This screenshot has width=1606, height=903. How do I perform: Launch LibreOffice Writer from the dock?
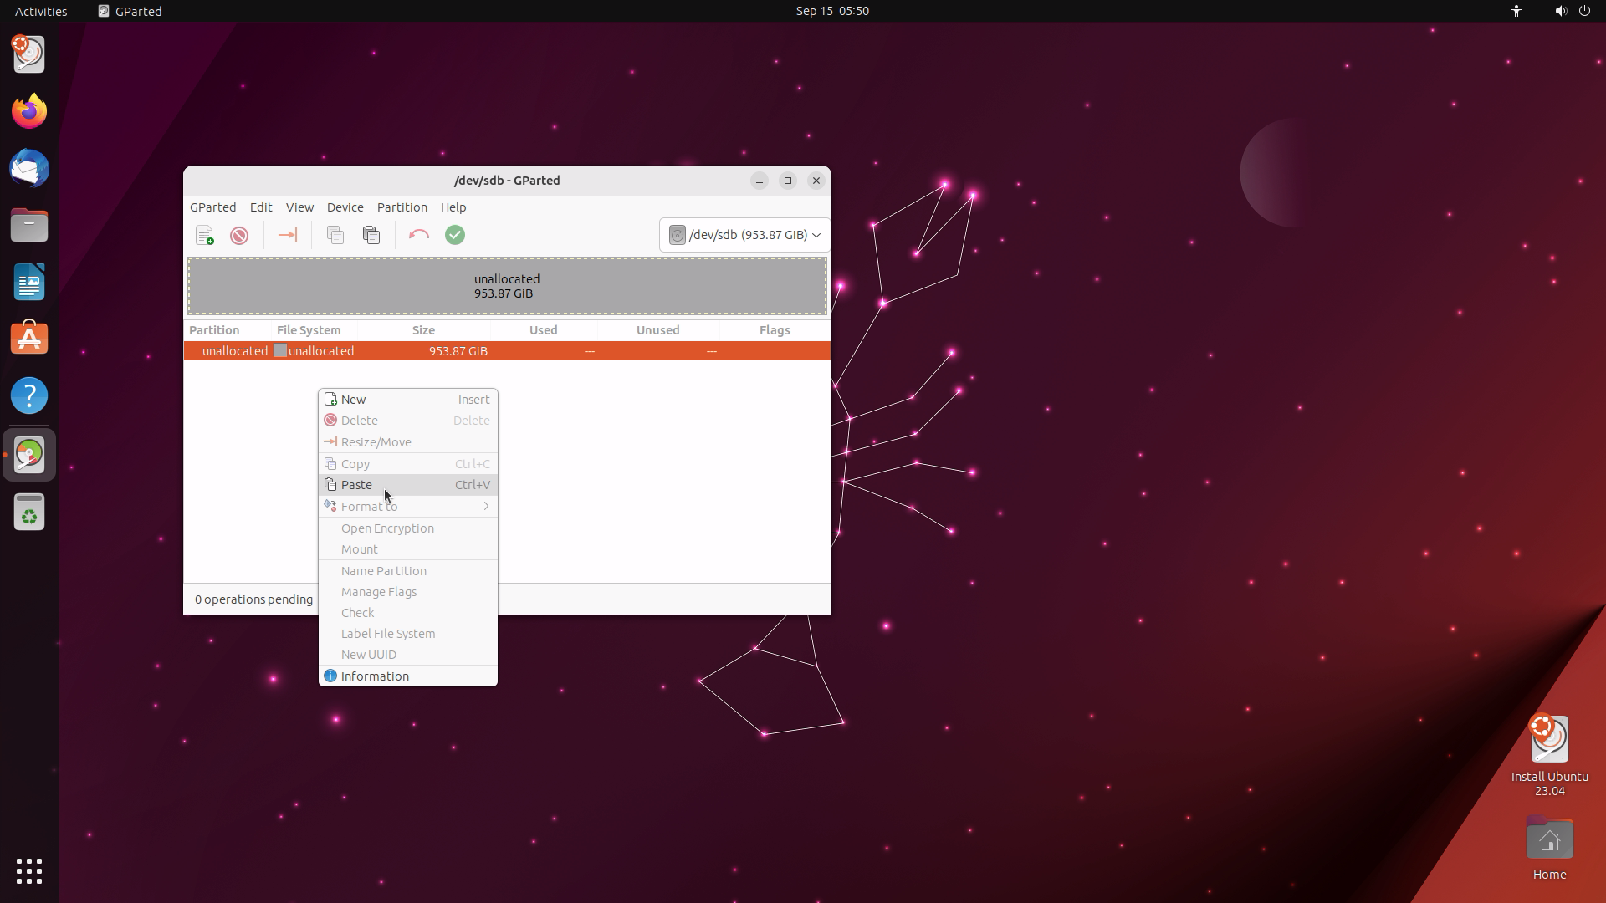[x=29, y=282]
